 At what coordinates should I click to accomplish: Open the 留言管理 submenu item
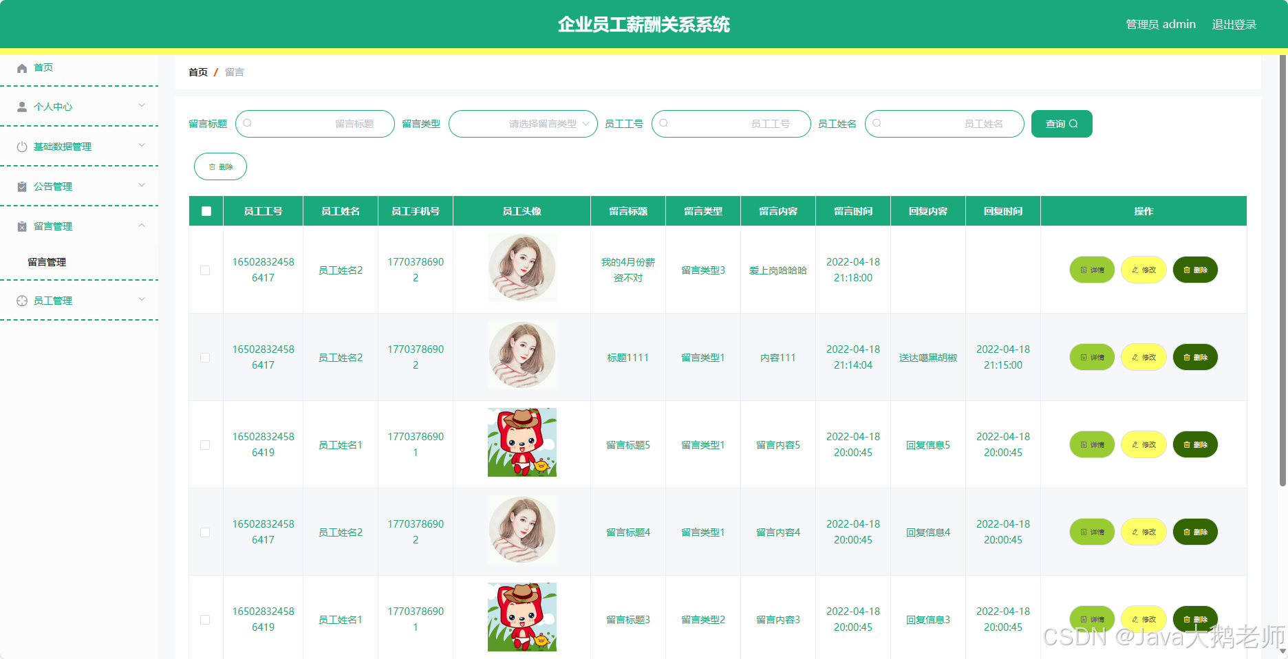click(45, 262)
